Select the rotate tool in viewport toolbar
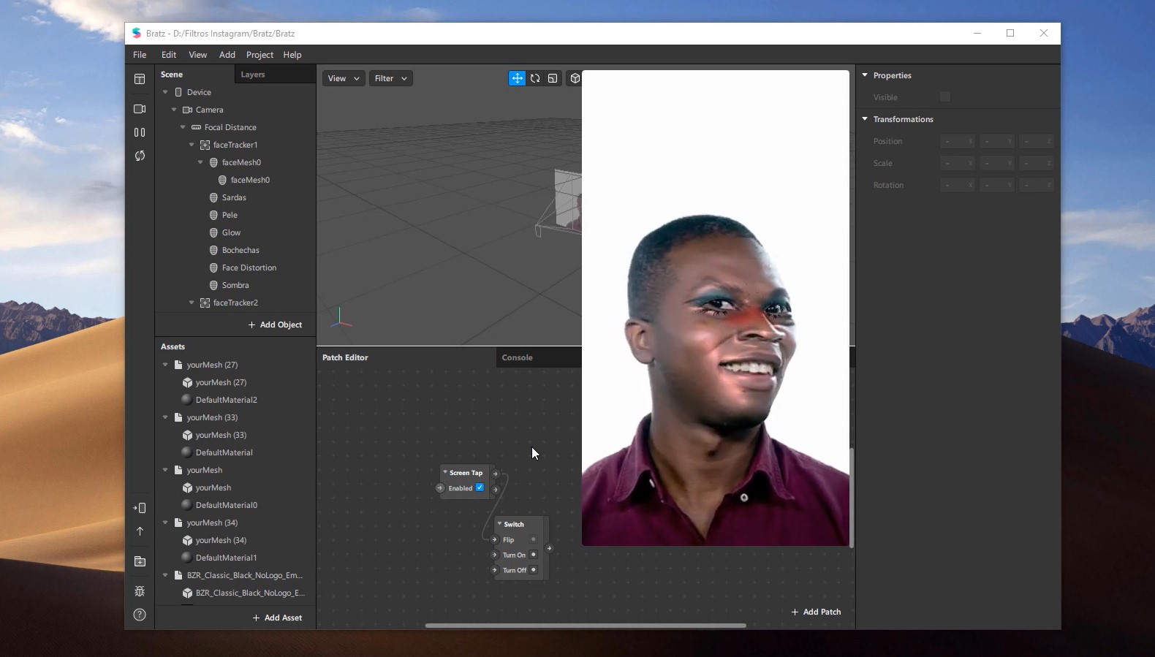1155x657 pixels. pyautogui.click(x=535, y=78)
